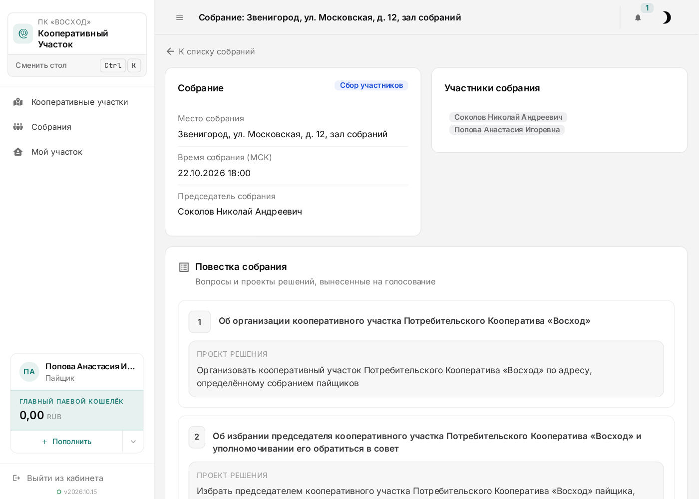
Task: Go to Собрания menu item
Action: (x=77, y=127)
